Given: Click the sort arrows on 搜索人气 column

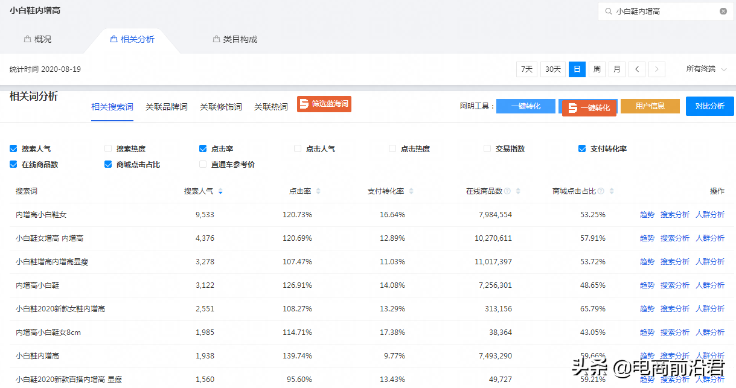Looking at the screenshot, I should pyautogui.click(x=220, y=191).
